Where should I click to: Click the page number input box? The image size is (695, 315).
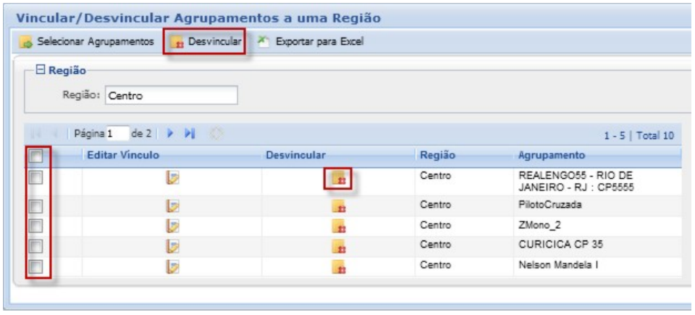click(117, 135)
